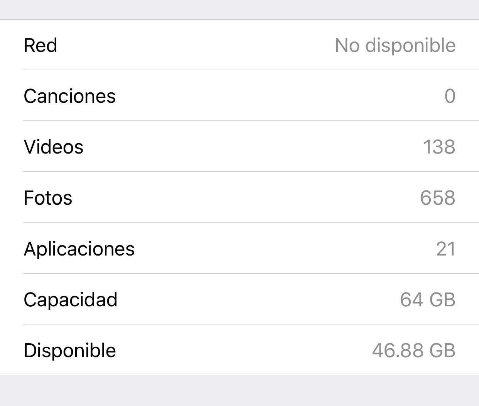Screen dimensions: 479x406
Task: Tap the GB unit in the Capacidad row
Action: [x=443, y=299]
